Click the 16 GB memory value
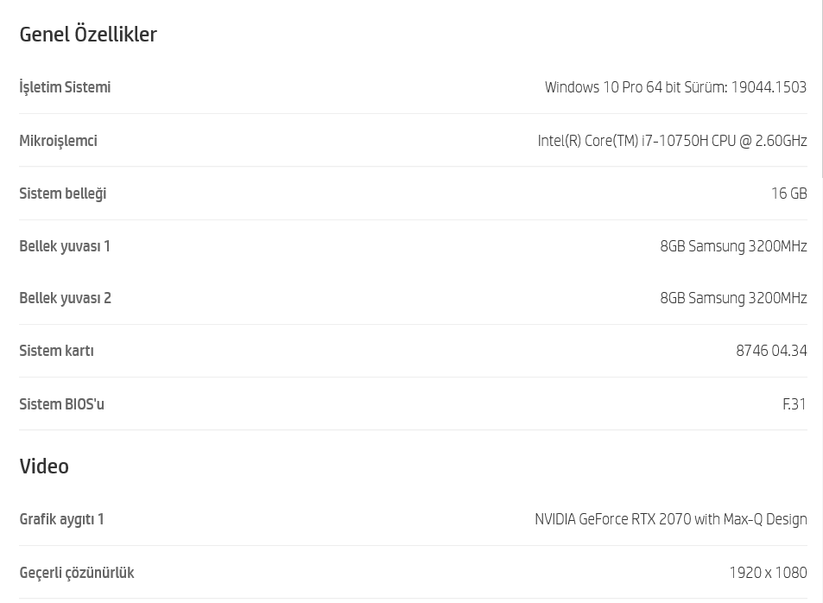Screen dimensions: 823x603 point(788,194)
